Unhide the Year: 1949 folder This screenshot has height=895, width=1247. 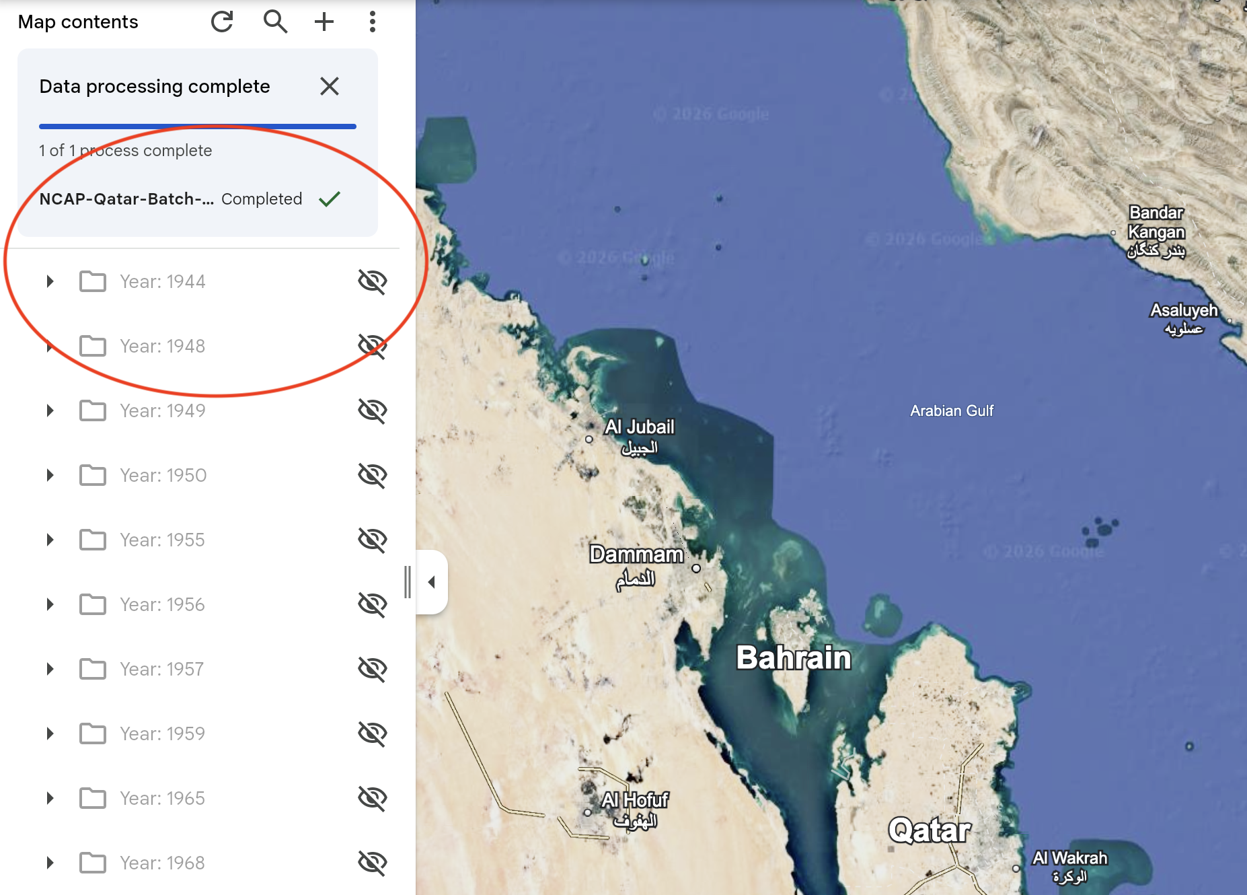pyautogui.click(x=372, y=410)
